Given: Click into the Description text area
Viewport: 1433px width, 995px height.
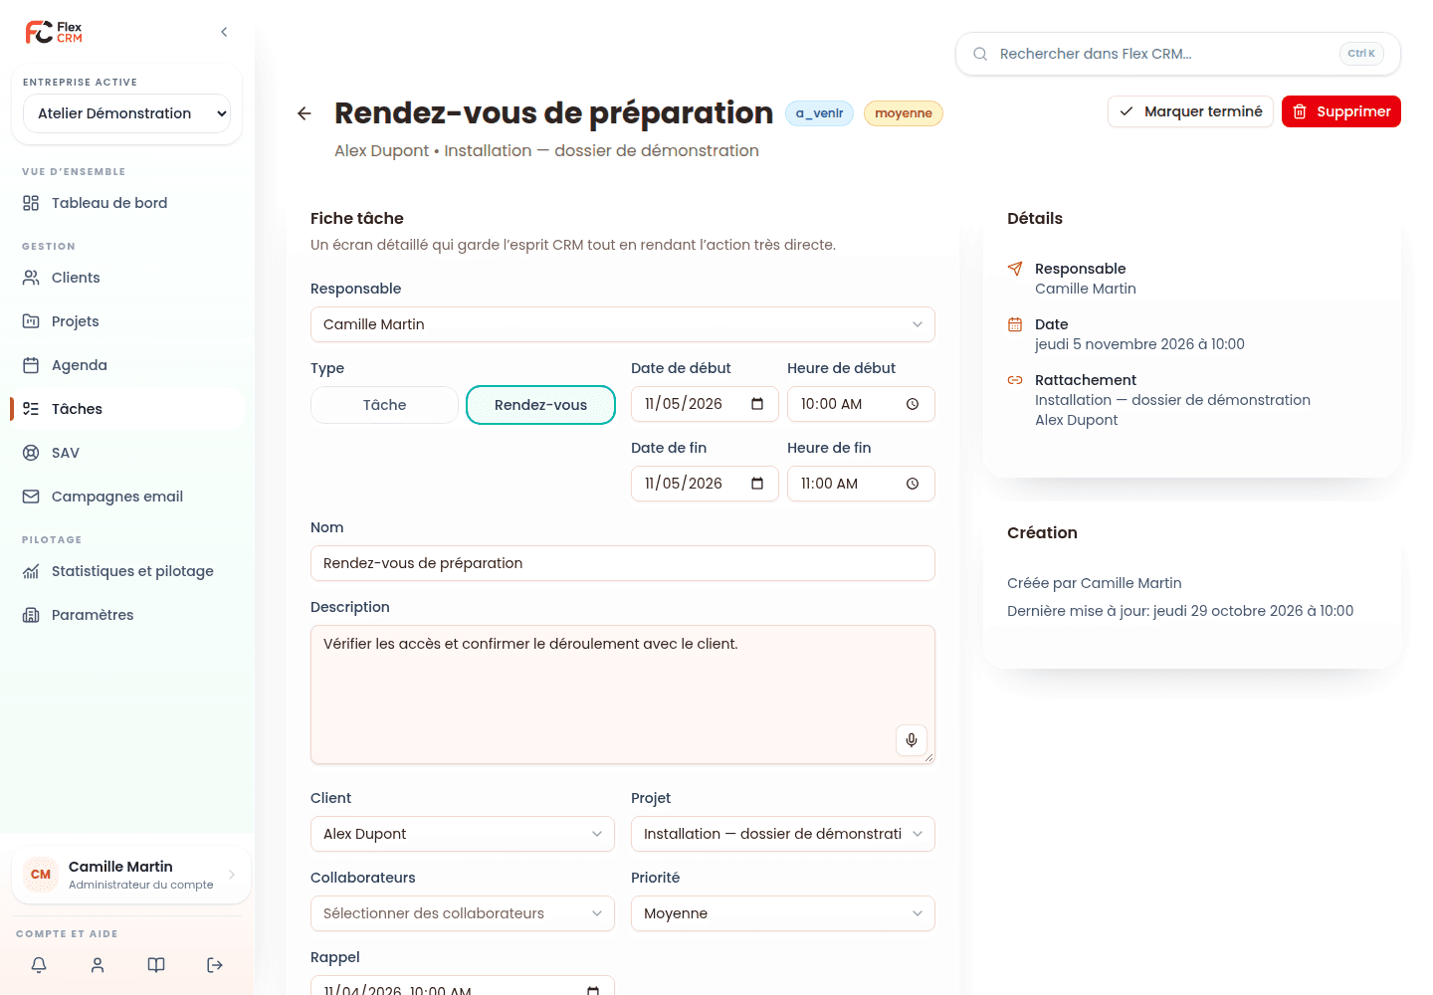Looking at the screenshot, I should (623, 695).
